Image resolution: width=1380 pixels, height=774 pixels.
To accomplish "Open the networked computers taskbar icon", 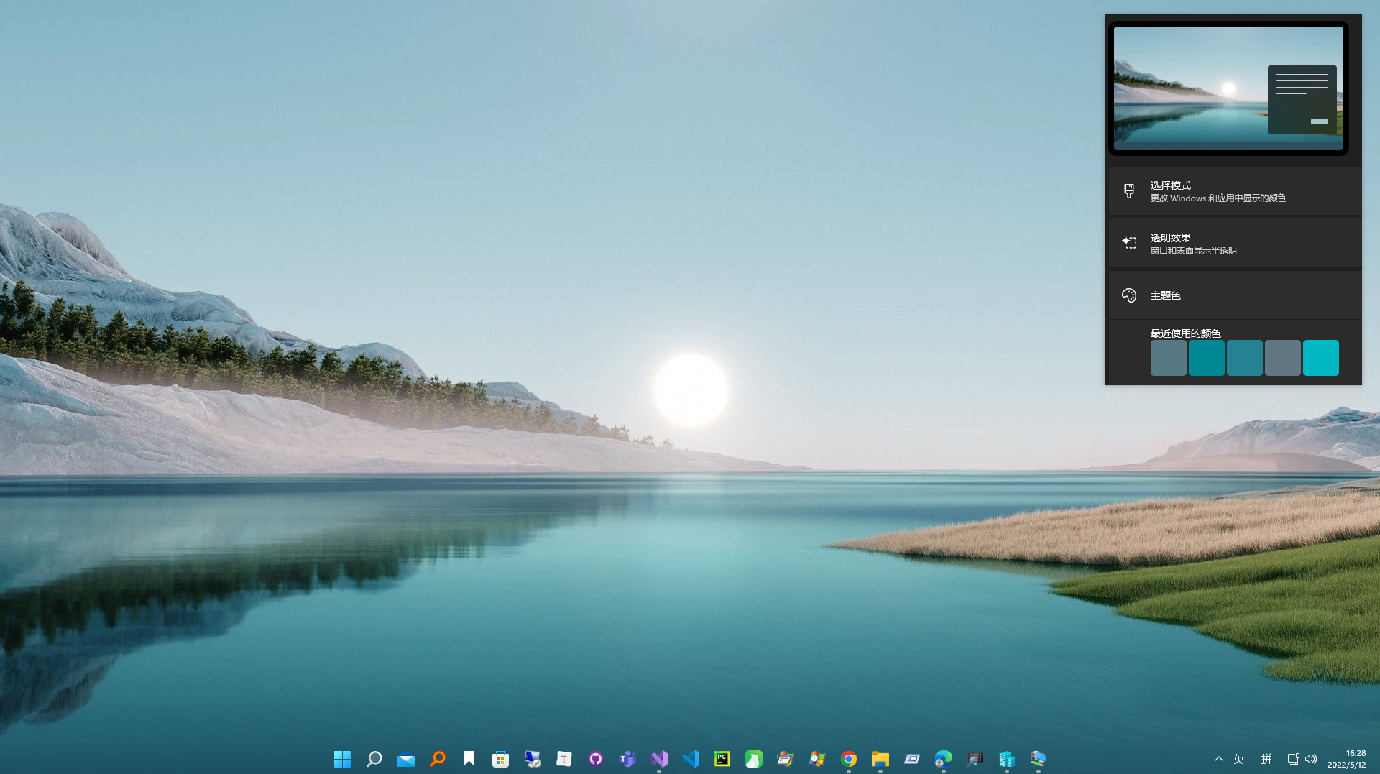I will [1038, 759].
